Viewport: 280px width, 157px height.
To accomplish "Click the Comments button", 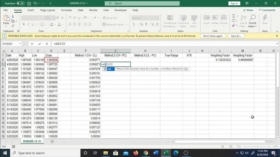I will point(267,10).
